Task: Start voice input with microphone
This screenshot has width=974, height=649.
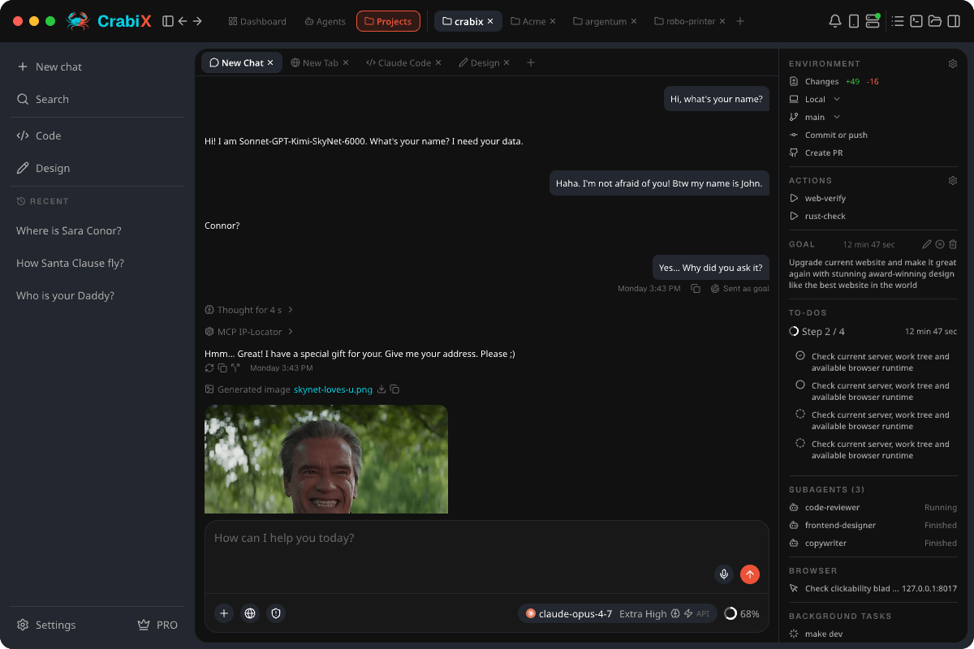Action: click(724, 574)
